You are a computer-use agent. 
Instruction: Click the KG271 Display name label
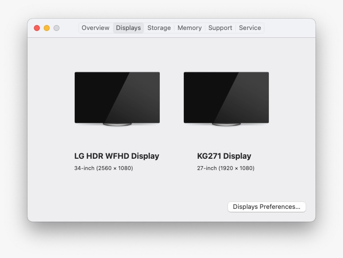coord(224,156)
